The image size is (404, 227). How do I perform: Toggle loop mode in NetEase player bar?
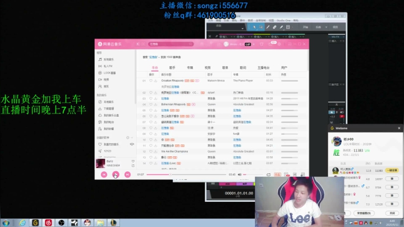tap(268, 175)
